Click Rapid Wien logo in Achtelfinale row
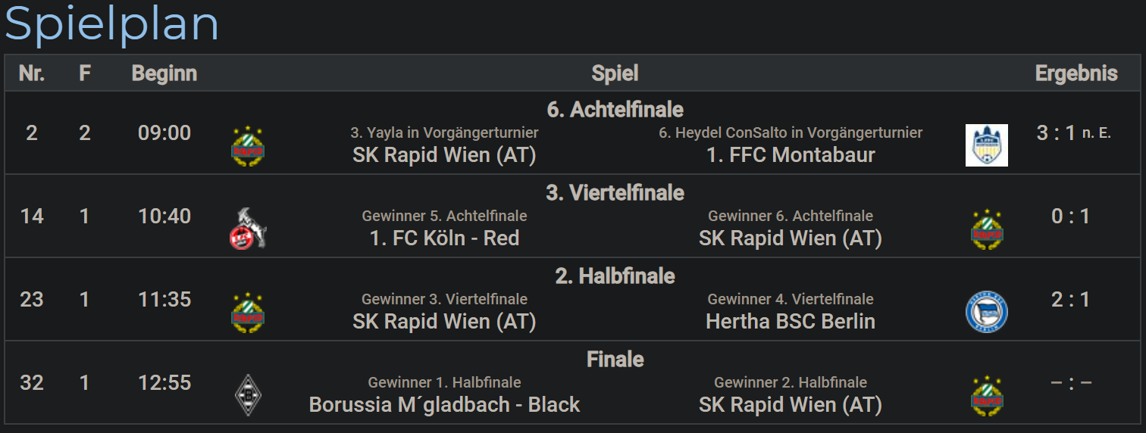This screenshot has height=433, width=1146. pos(248,145)
